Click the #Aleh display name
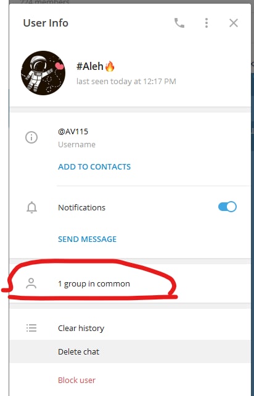This screenshot has height=396, width=254. (x=90, y=66)
